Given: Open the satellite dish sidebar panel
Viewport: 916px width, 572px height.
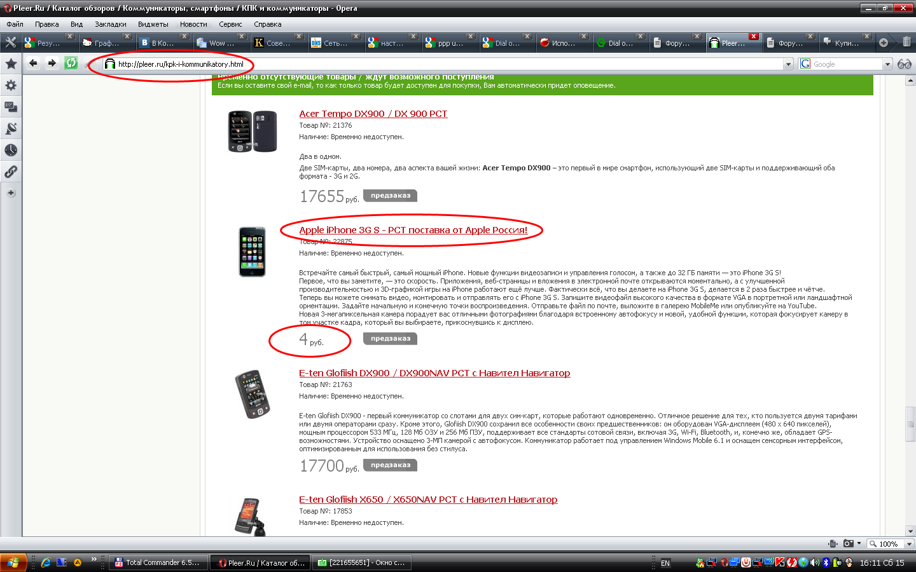Looking at the screenshot, I should [x=11, y=128].
